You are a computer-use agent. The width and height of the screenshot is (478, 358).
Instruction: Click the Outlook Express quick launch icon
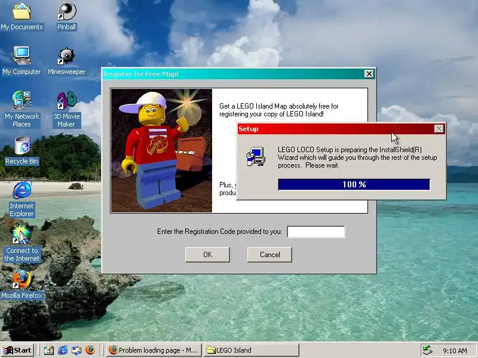[x=76, y=350]
